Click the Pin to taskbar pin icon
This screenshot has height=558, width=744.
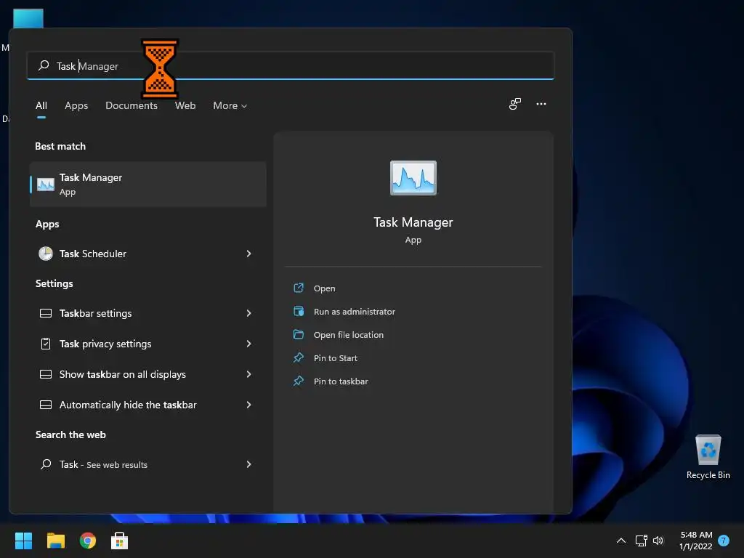click(x=299, y=381)
